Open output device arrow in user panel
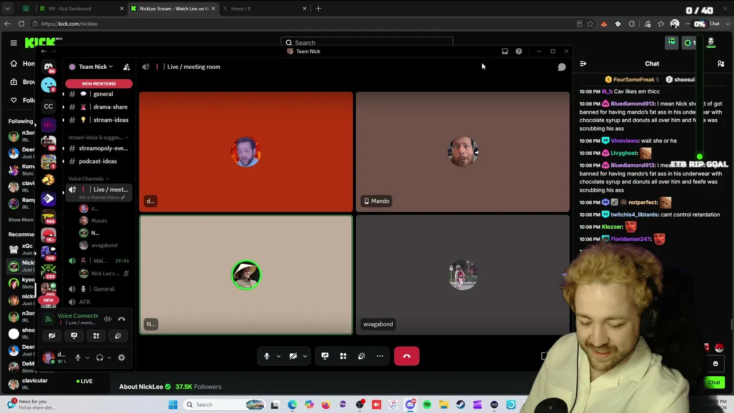Viewport: 734px width, 413px height. tap(109, 357)
